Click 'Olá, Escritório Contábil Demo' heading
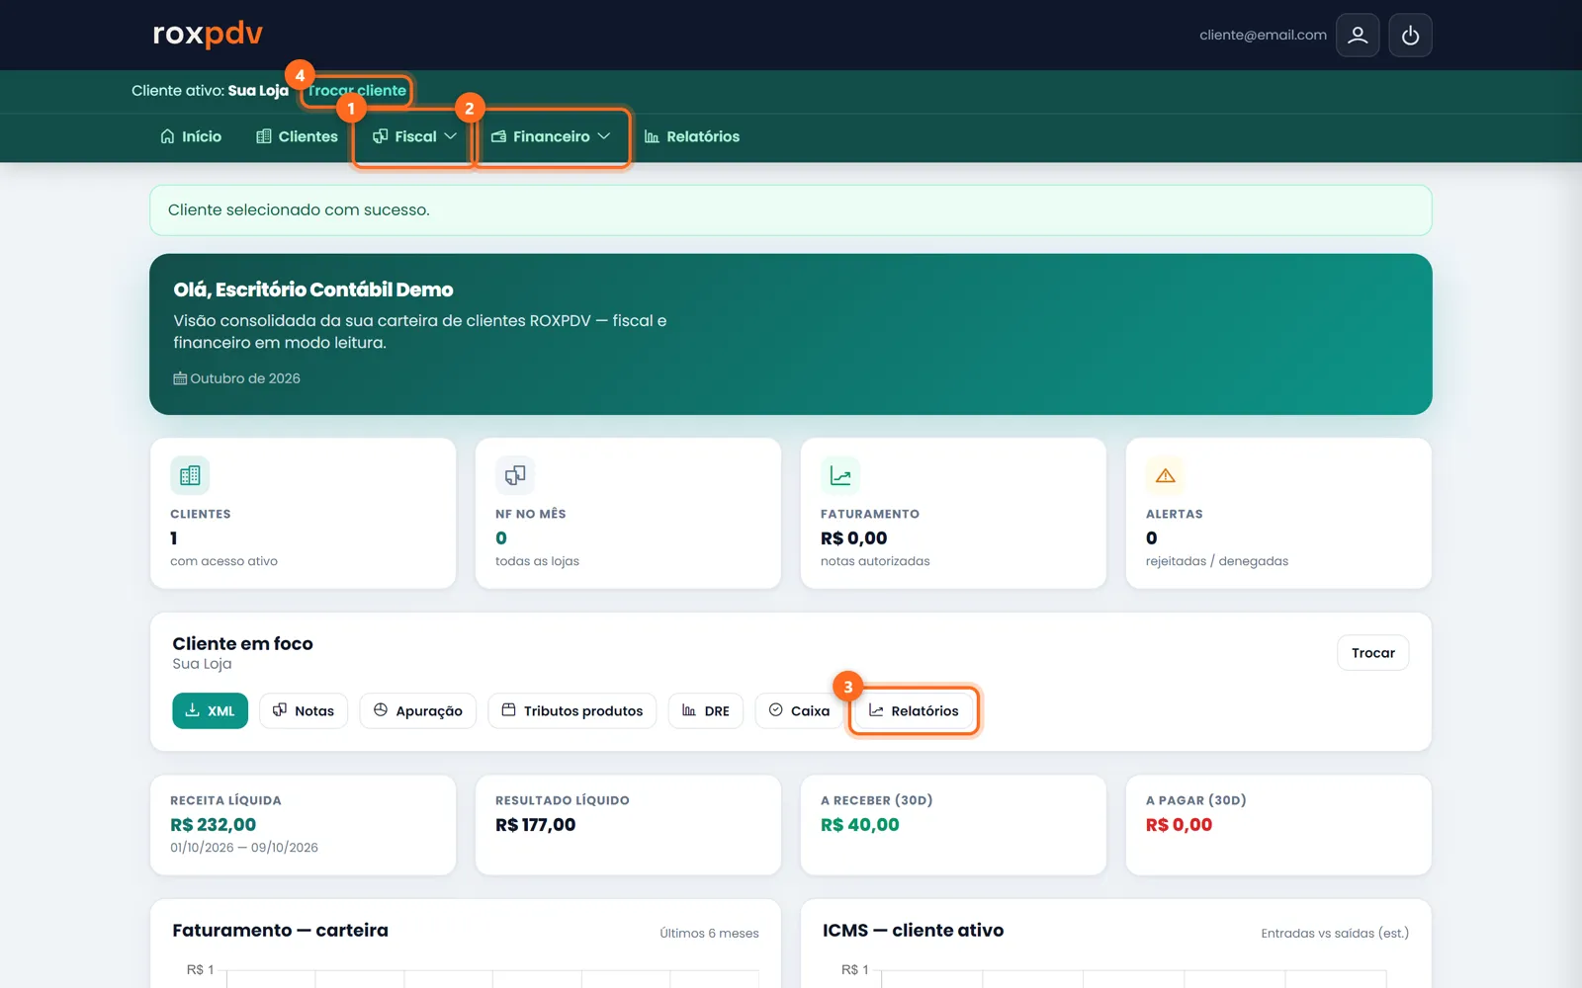1582x988 pixels. click(313, 289)
